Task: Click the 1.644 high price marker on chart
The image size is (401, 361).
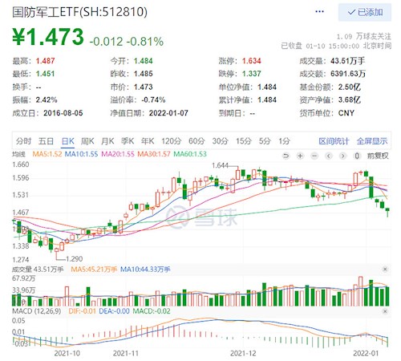Action: pyautogui.click(x=220, y=165)
